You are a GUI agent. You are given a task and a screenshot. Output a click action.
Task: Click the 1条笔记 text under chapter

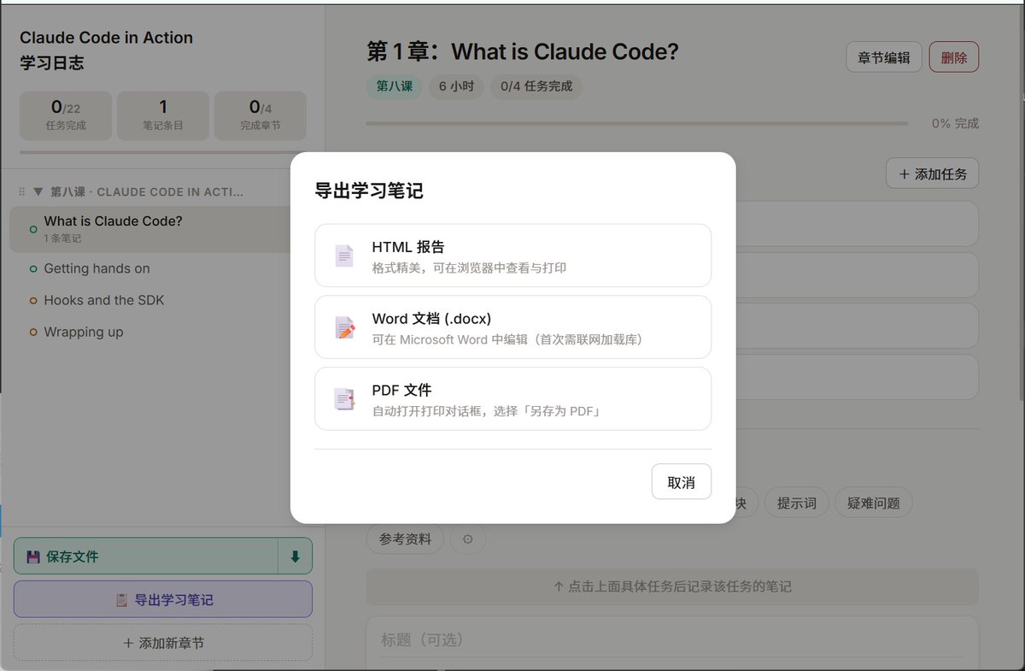point(62,238)
